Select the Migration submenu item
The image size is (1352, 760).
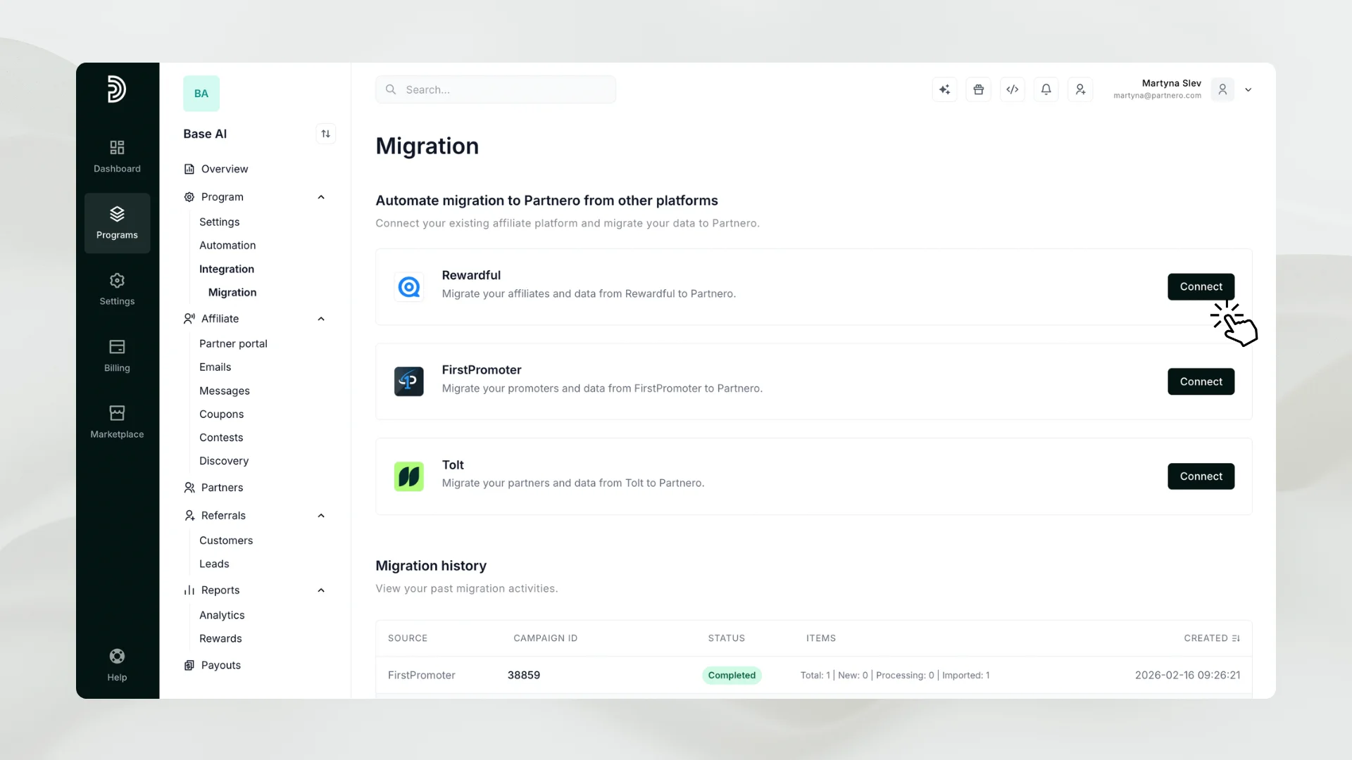[232, 292]
